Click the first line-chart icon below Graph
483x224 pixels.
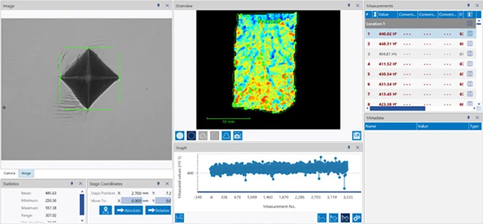pos(322,218)
